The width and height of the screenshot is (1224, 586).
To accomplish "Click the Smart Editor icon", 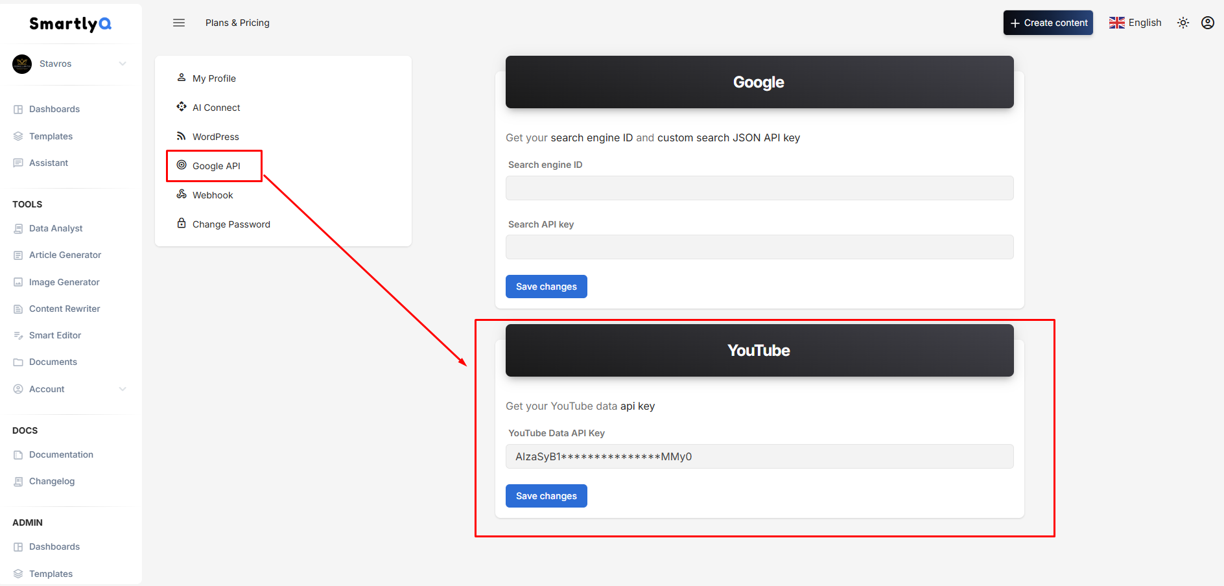I will tap(18, 336).
